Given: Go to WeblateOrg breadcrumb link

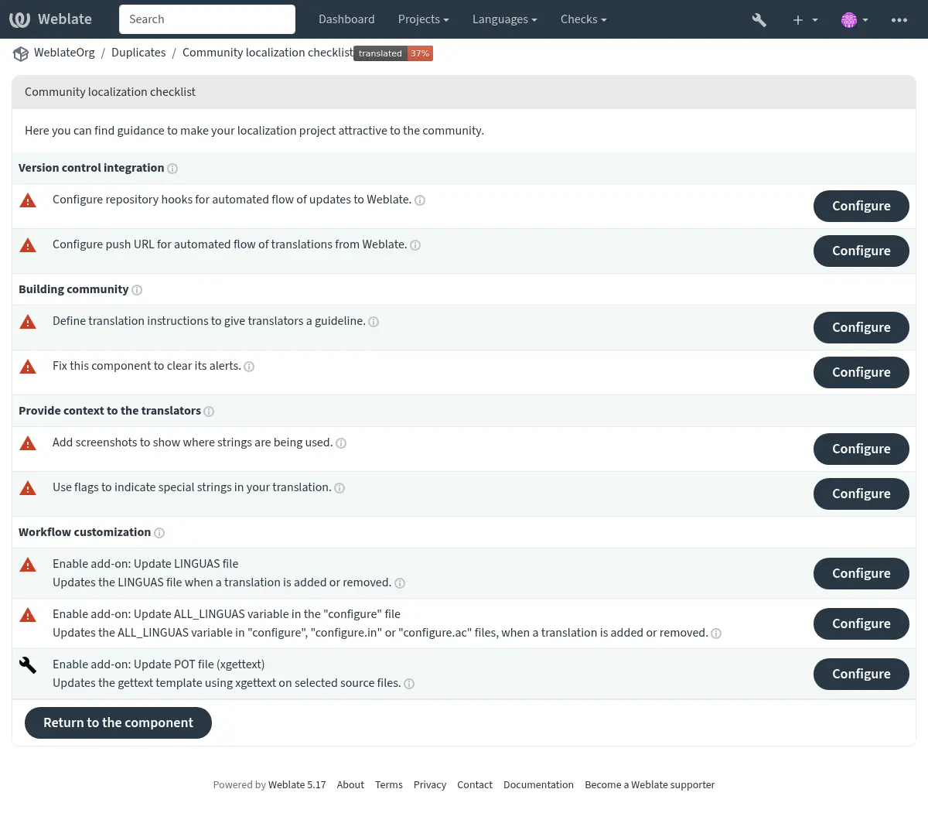Looking at the screenshot, I should [x=64, y=53].
